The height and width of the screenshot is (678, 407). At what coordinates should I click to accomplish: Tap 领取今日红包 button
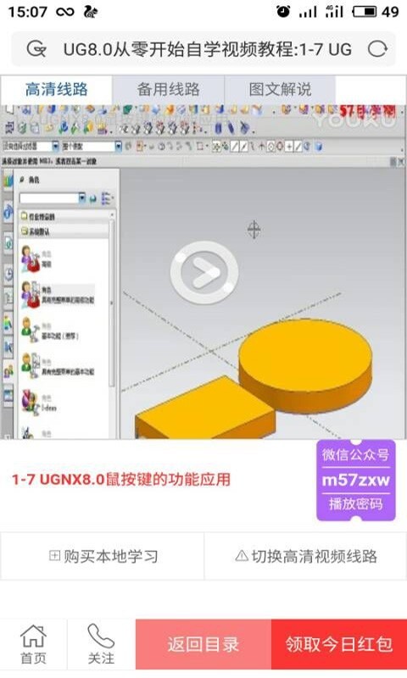339,644
